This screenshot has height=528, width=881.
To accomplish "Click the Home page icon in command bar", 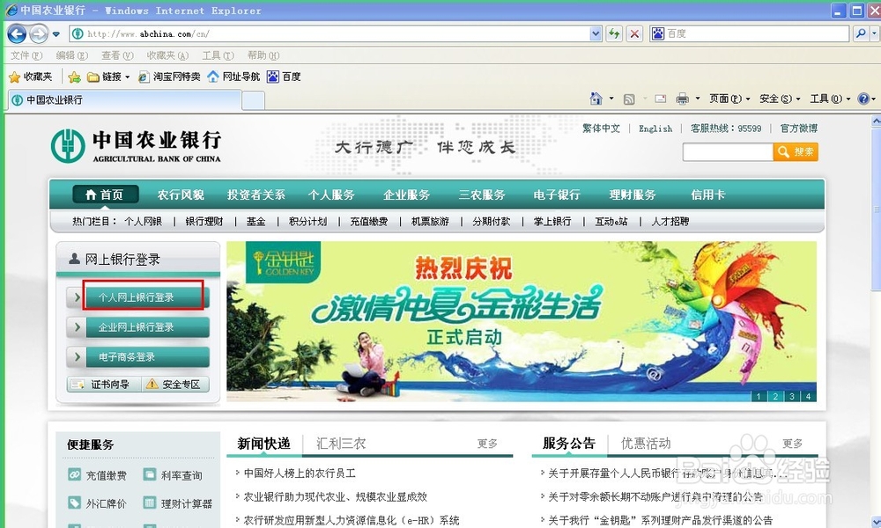I will click(596, 99).
